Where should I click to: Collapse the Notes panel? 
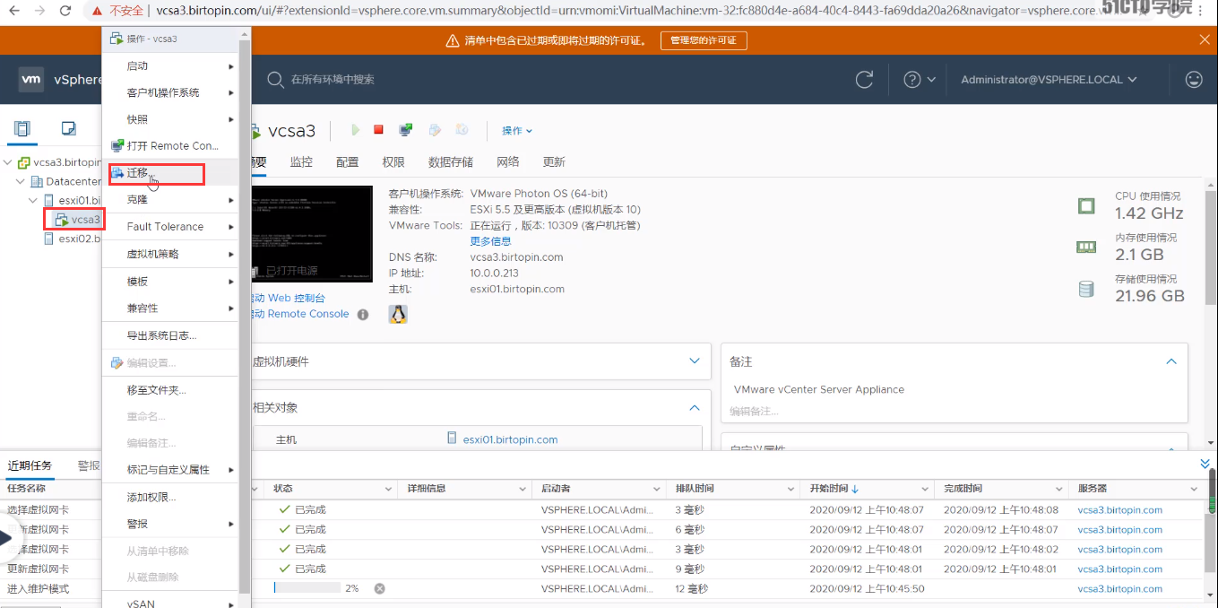pyautogui.click(x=1171, y=361)
